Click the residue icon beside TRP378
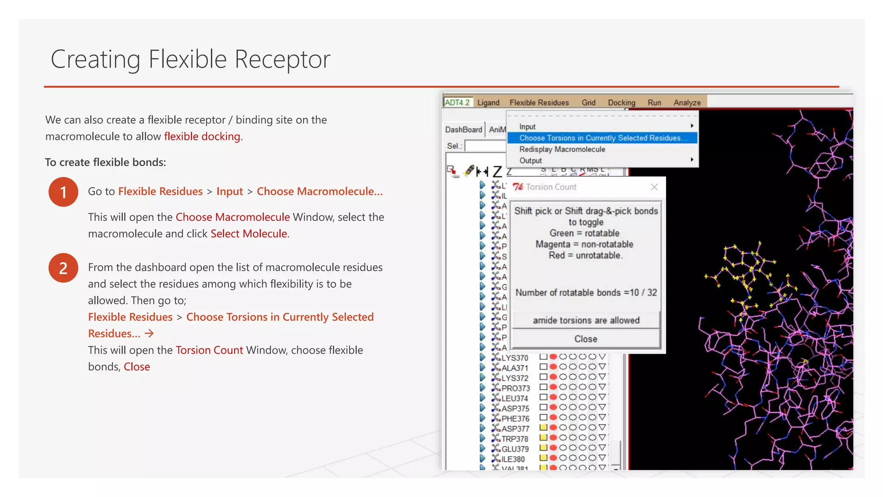This screenshot has width=883, height=497. [x=496, y=438]
